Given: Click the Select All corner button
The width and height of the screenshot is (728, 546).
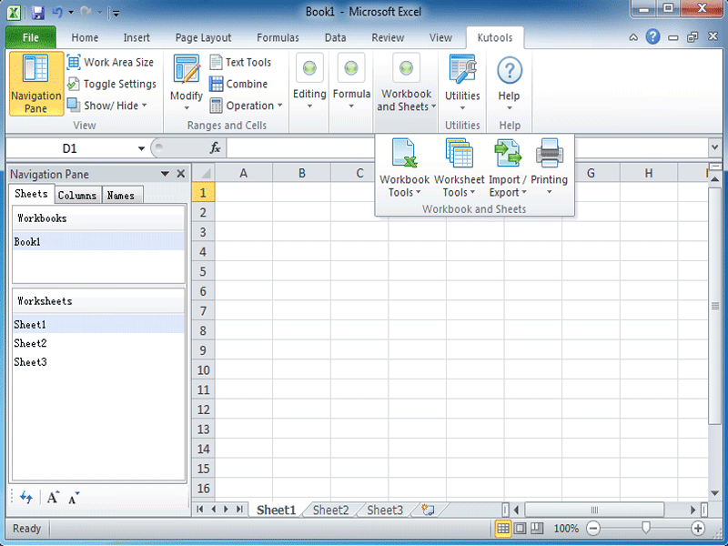Looking at the screenshot, I should (203, 173).
